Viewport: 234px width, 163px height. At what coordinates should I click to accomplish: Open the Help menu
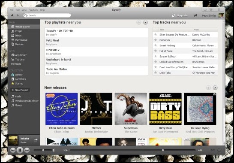(42, 10)
